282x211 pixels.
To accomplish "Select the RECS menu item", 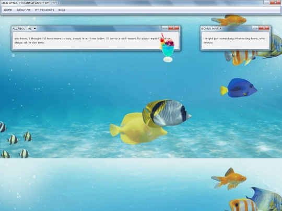I will (62, 10).
